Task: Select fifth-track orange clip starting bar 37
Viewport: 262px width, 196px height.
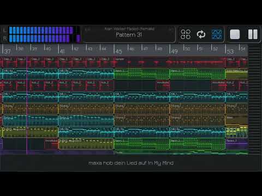Action: (31, 109)
